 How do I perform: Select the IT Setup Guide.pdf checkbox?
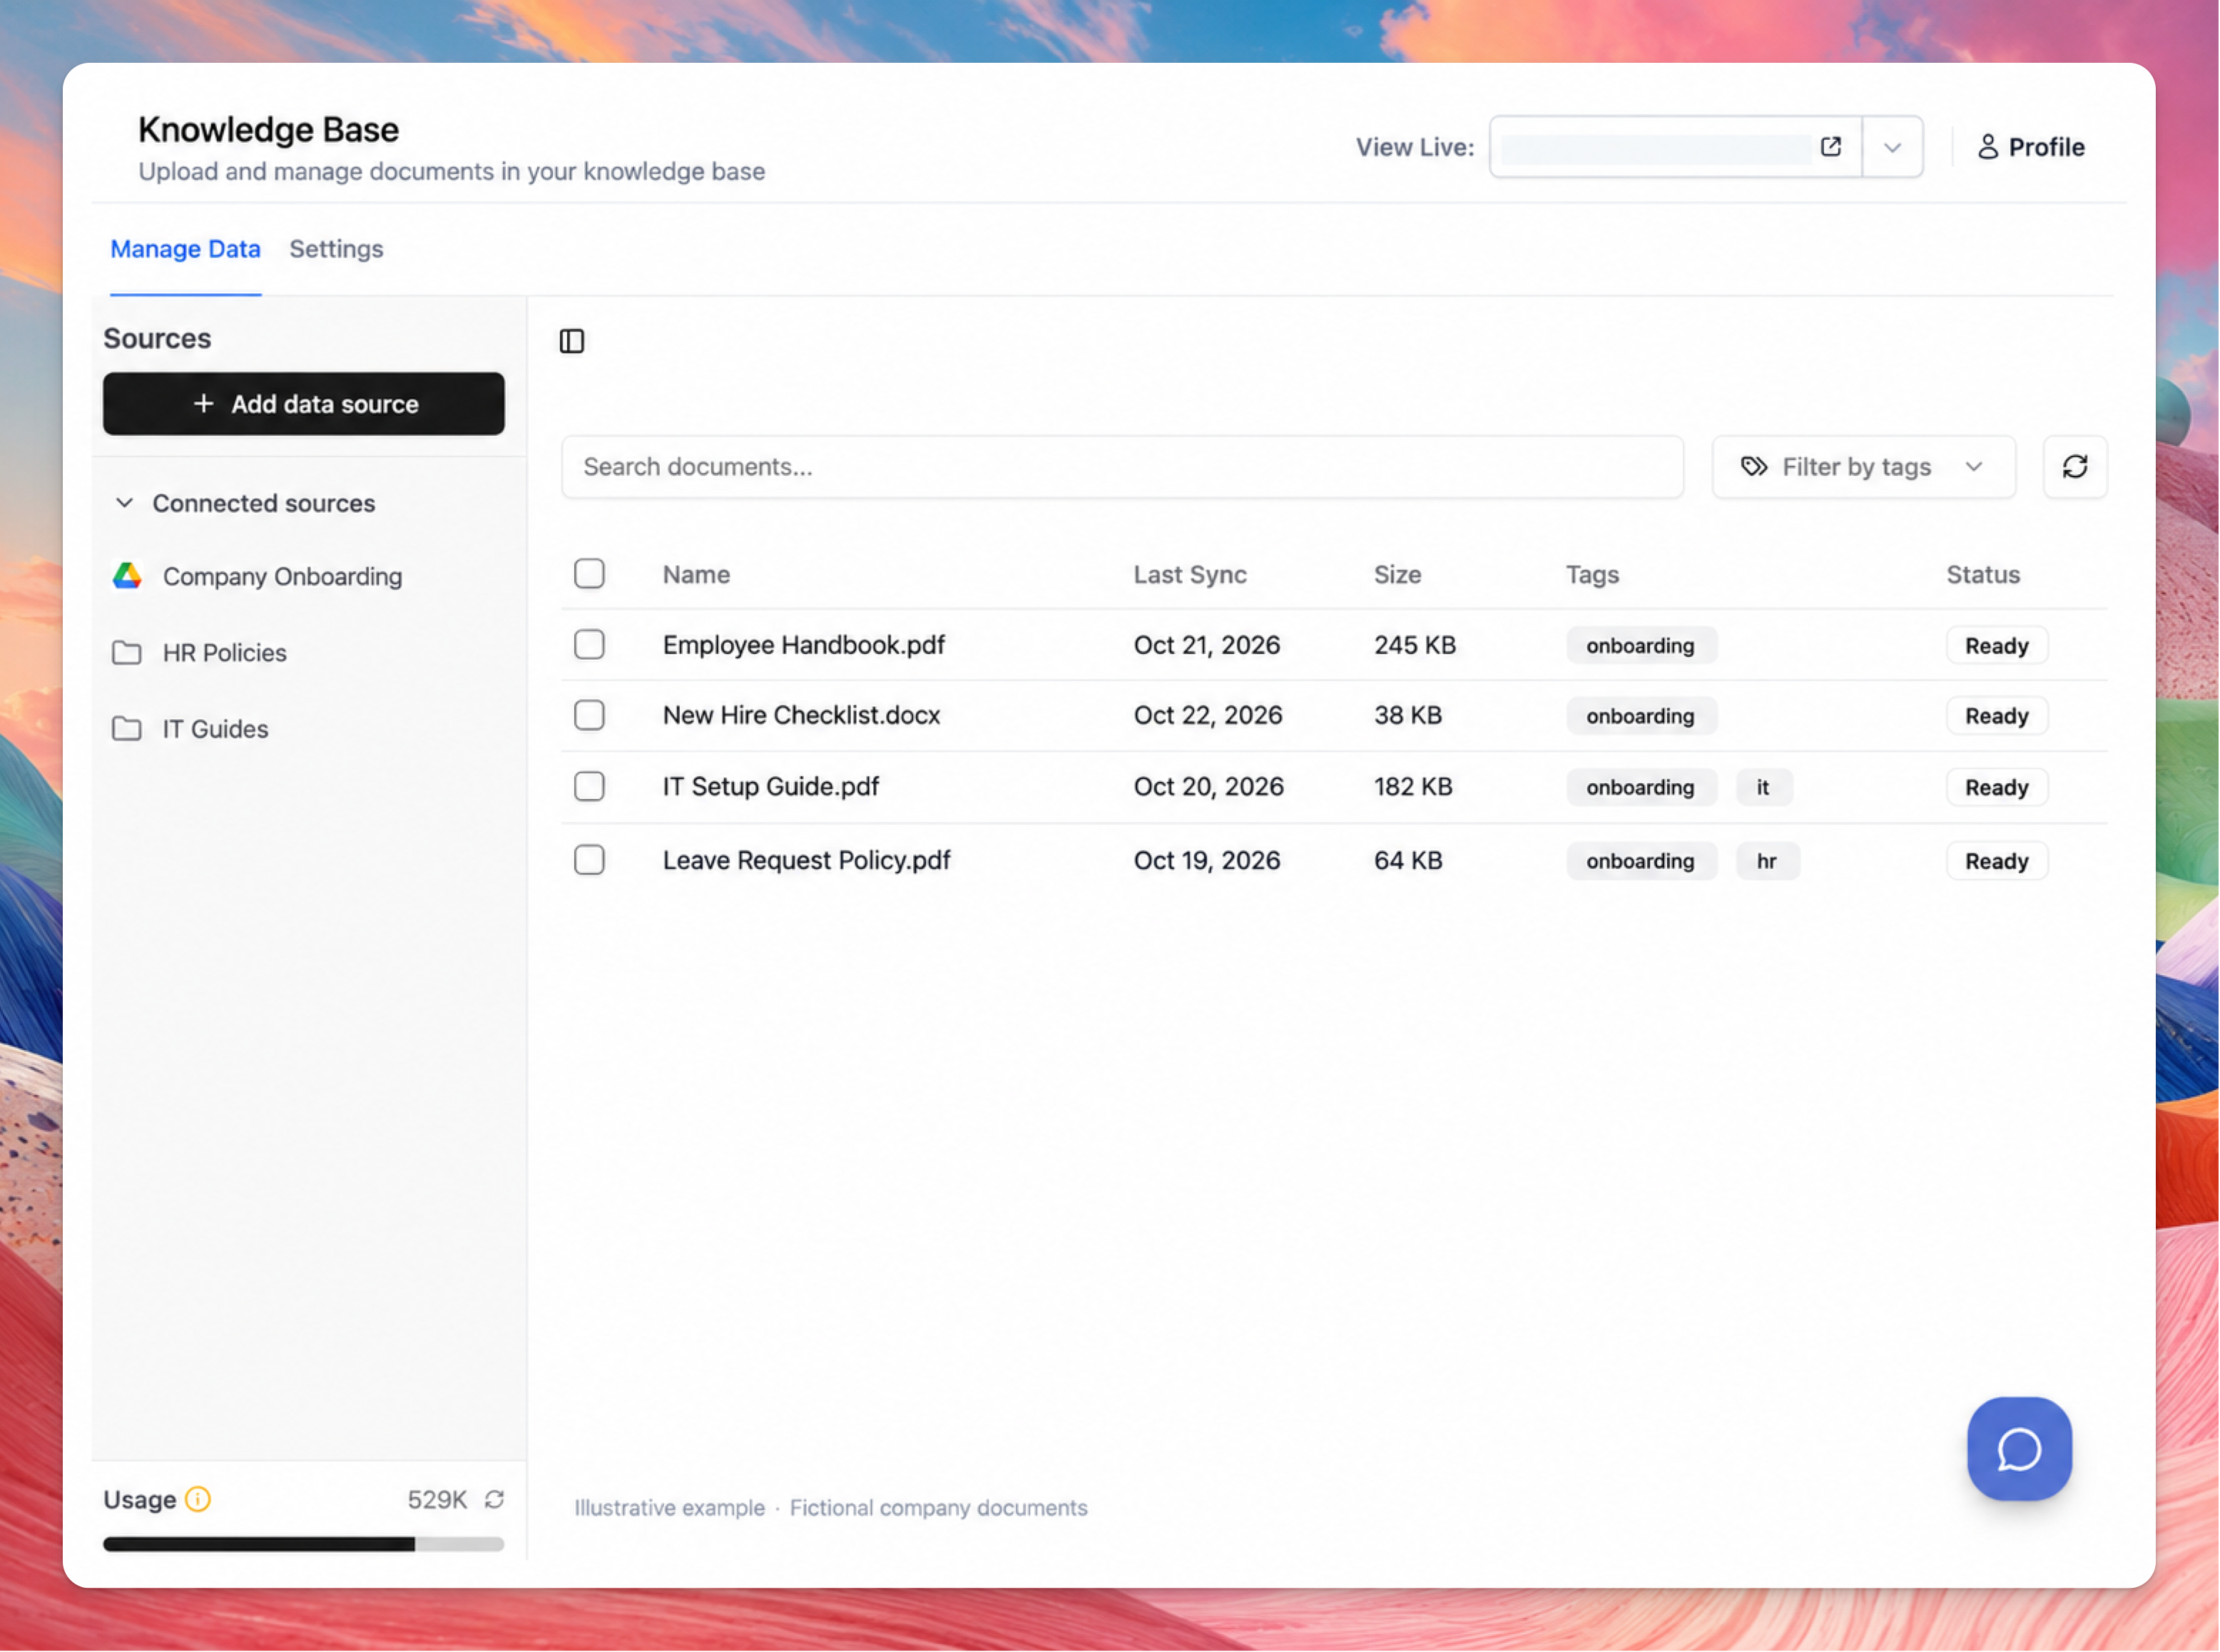(589, 787)
